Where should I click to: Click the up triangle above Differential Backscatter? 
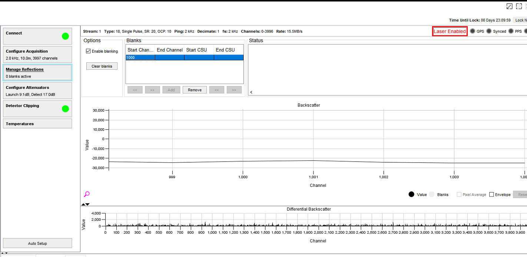click(x=83, y=204)
